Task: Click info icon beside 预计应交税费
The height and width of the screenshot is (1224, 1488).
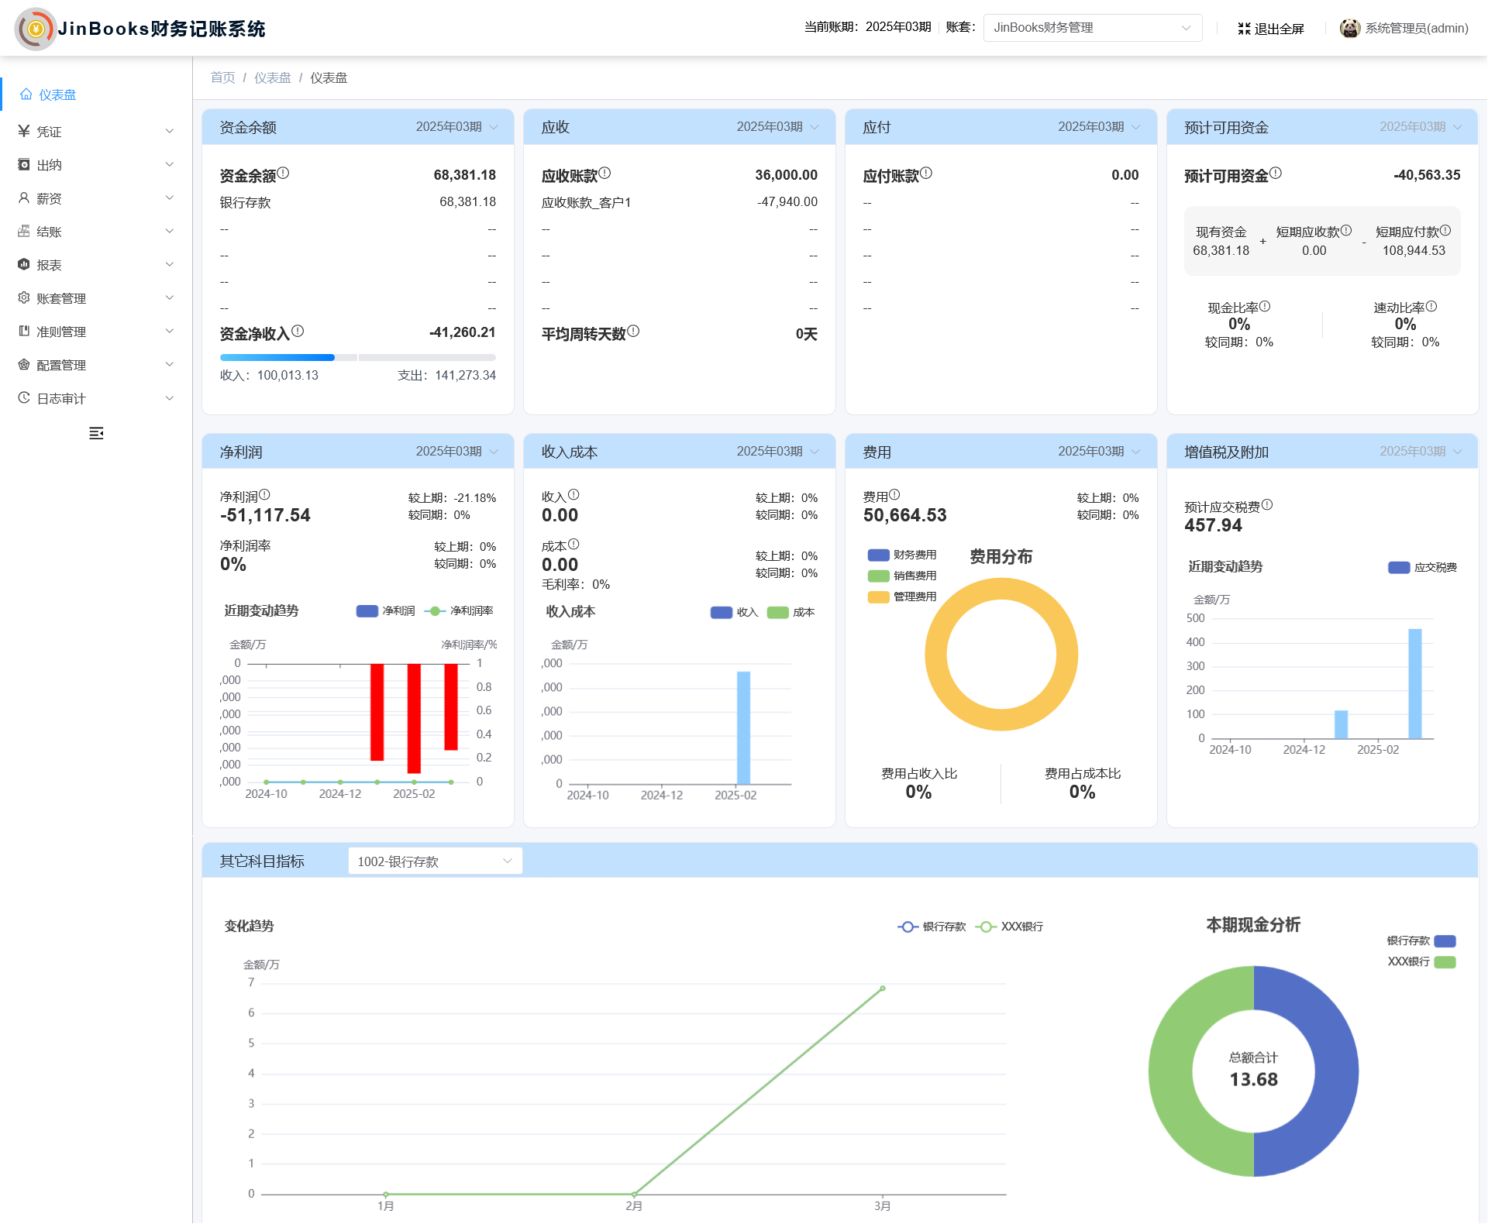Action: (x=1267, y=504)
